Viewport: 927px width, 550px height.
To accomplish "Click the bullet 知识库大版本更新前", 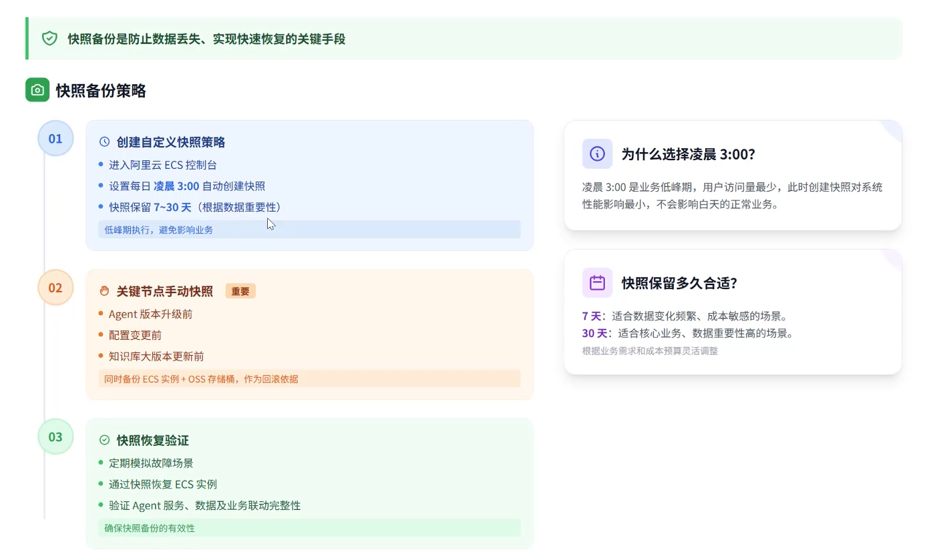I will click(x=156, y=356).
